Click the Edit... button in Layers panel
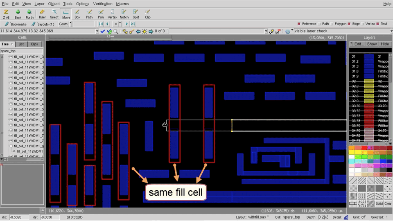 359,44
